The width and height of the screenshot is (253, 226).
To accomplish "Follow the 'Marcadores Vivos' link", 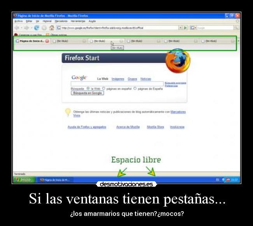I will 178,112.
